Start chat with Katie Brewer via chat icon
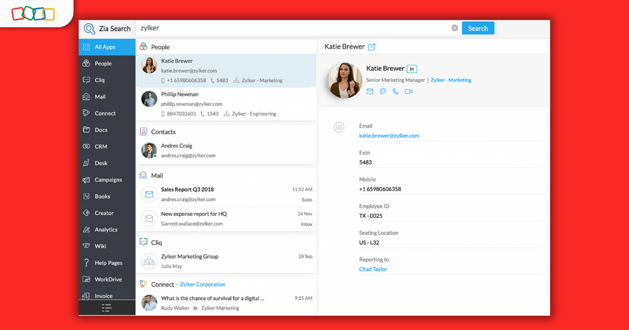629x330 pixels. tap(383, 91)
